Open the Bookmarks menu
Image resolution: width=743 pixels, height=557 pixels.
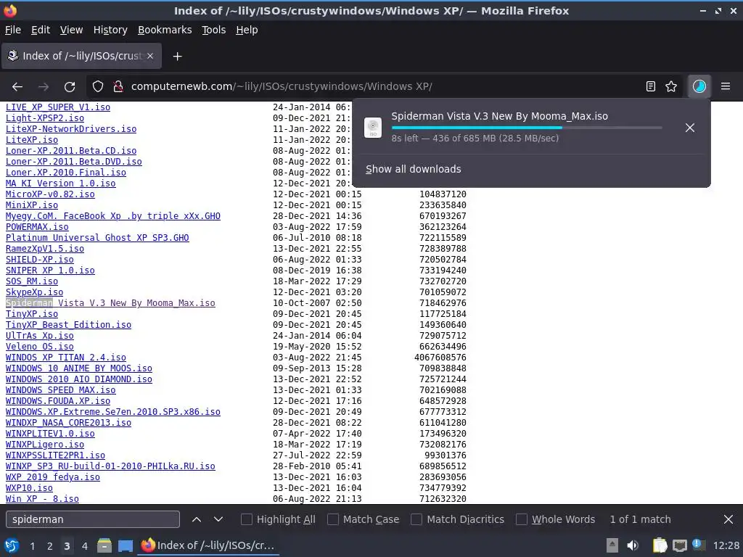click(165, 30)
